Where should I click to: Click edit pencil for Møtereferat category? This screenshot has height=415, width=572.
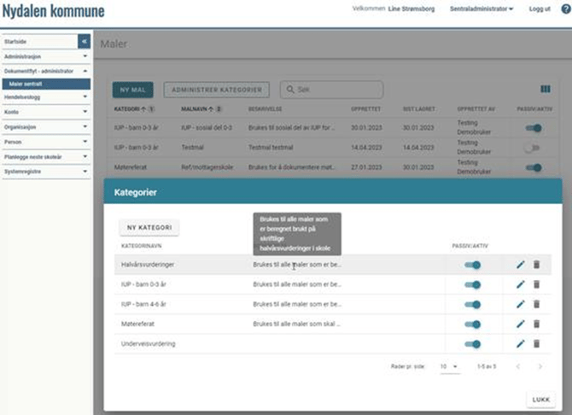point(521,324)
